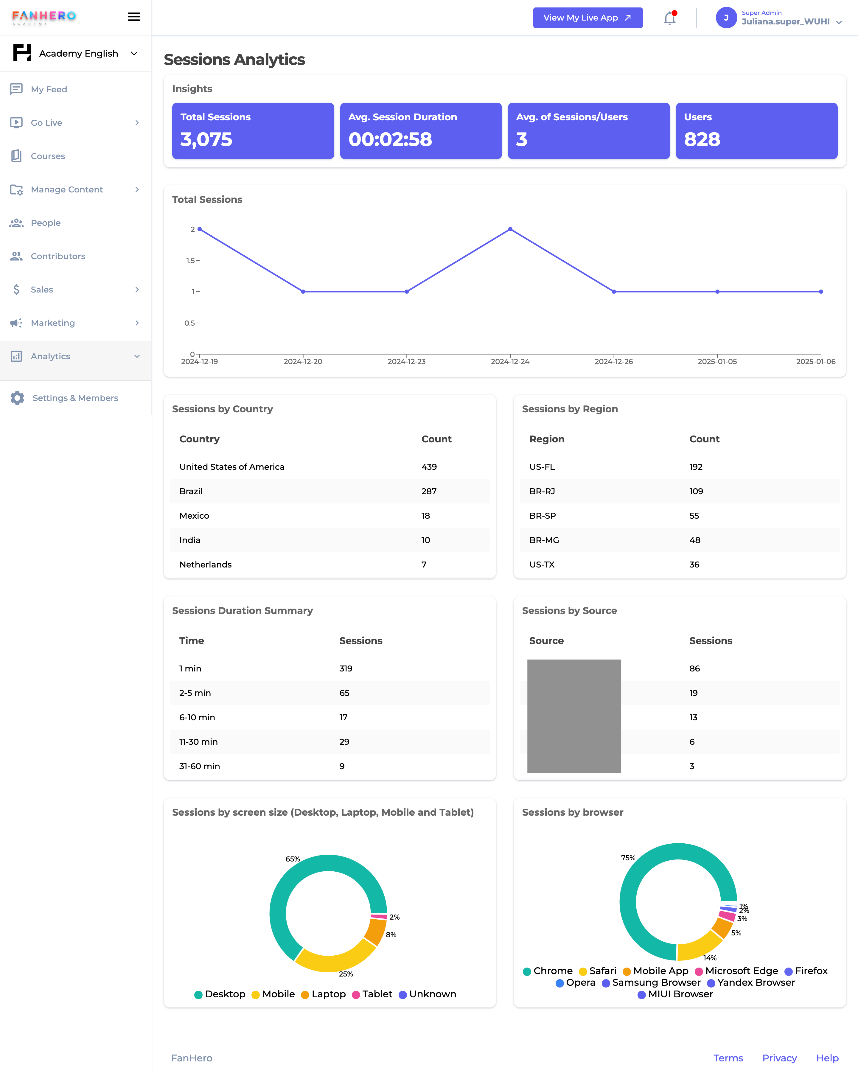This screenshot has width=858, height=1076.
Task: Click the Contributors icon
Action: click(16, 256)
